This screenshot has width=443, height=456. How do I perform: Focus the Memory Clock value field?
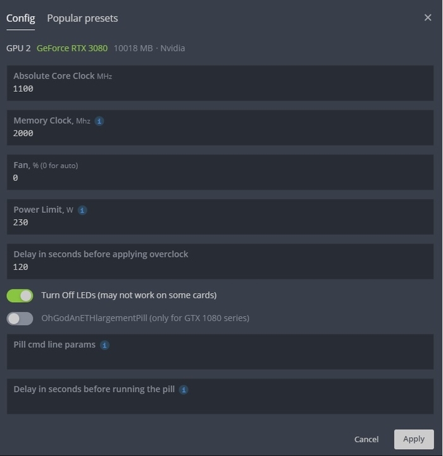220,128
